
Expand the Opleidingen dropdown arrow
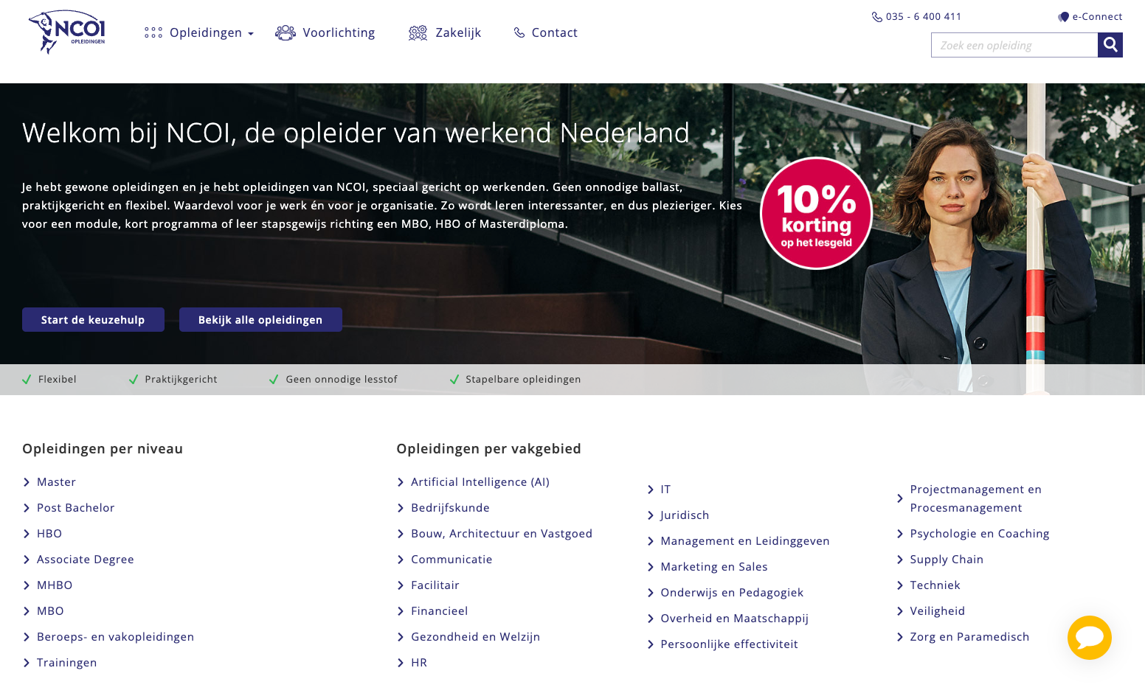coord(251,34)
